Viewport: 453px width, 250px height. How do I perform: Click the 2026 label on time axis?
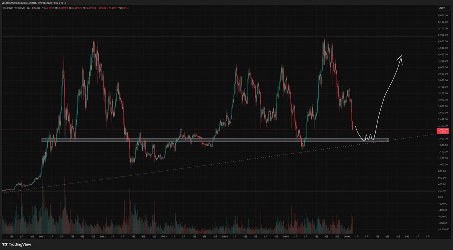tap(347, 236)
